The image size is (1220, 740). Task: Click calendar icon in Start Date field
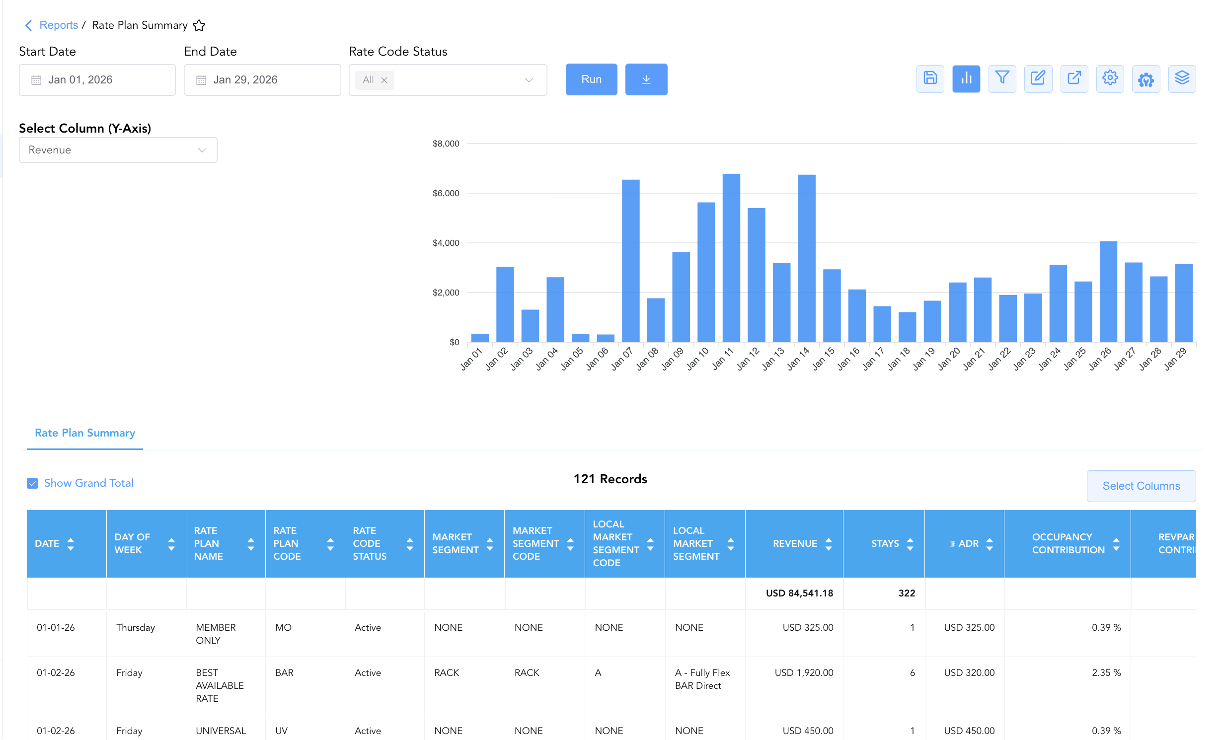pyautogui.click(x=36, y=80)
